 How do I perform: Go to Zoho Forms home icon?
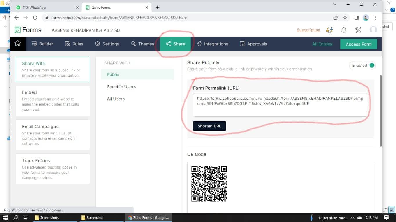click(18, 44)
